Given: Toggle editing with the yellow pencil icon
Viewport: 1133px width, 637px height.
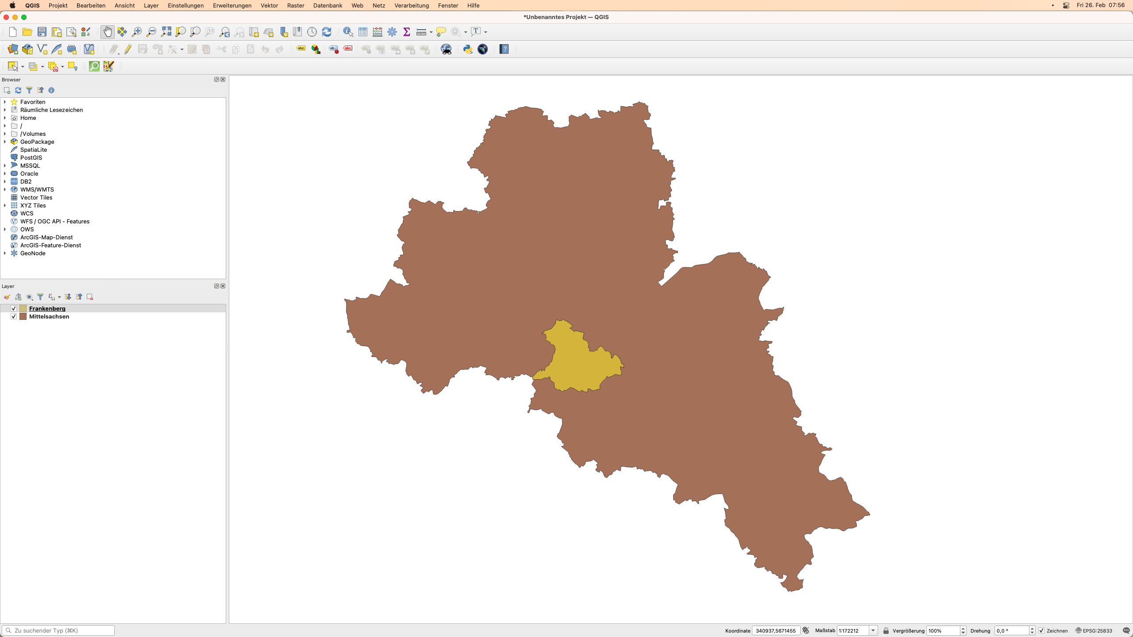Looking at the screenshot, I should click(128, 49).
